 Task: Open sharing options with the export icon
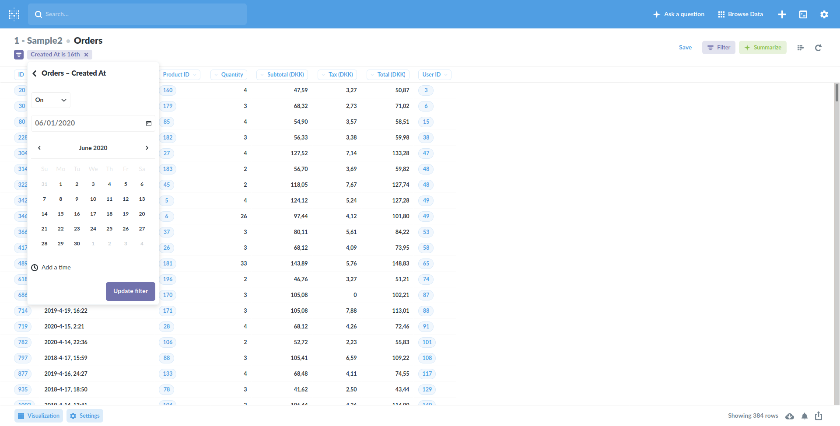[818, 416]
